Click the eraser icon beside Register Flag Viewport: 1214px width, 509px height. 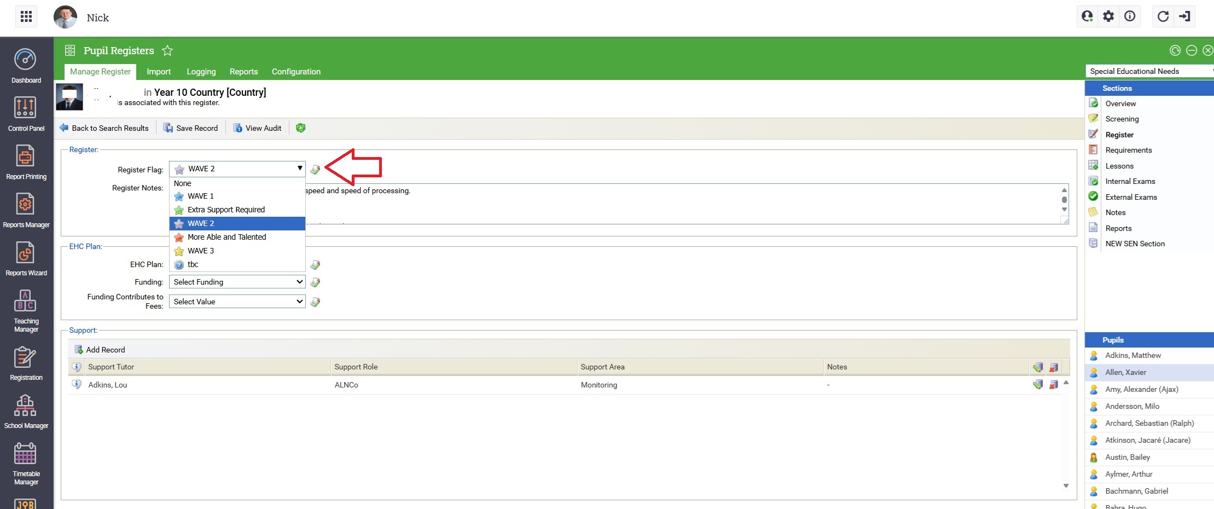[x=315, y=170]
